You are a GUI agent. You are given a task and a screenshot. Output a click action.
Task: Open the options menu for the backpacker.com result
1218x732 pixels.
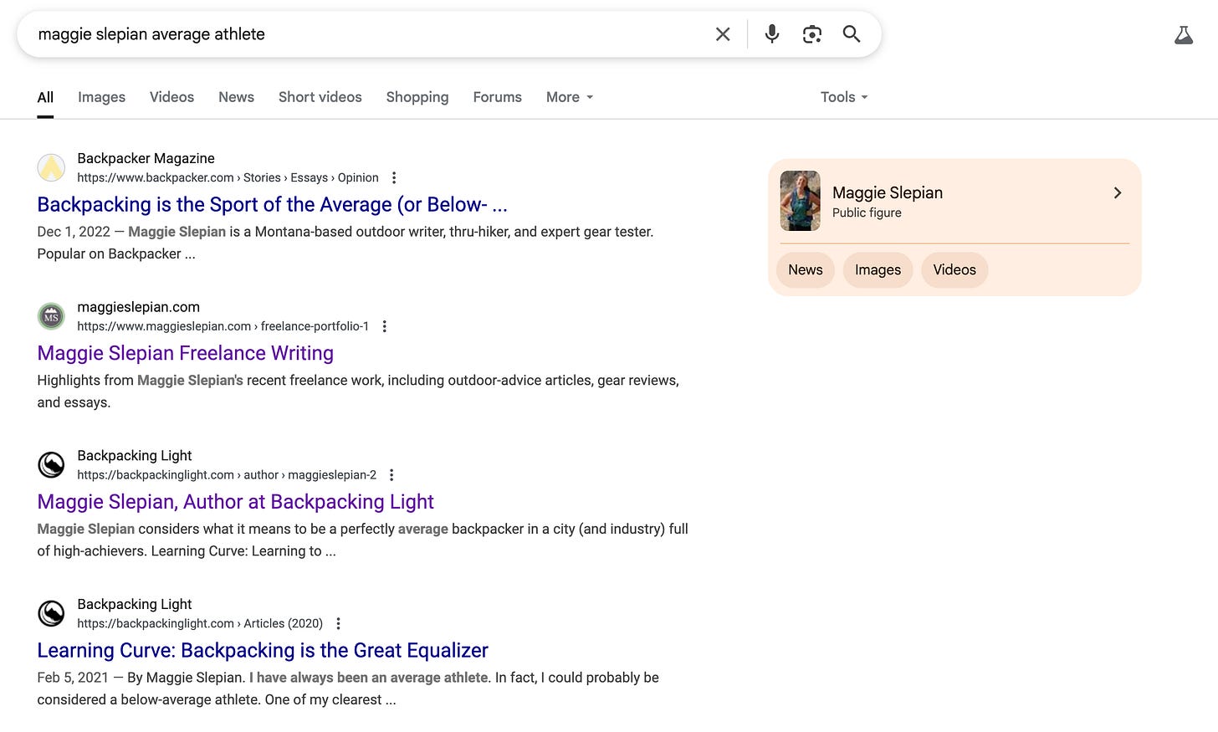394,177
